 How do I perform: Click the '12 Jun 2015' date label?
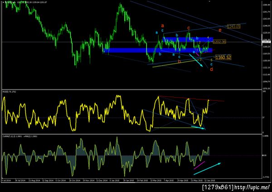click(210, 181)
